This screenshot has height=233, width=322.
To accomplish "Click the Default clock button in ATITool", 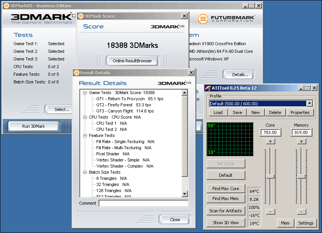I will pyautogui.click(x=226, y=175).
